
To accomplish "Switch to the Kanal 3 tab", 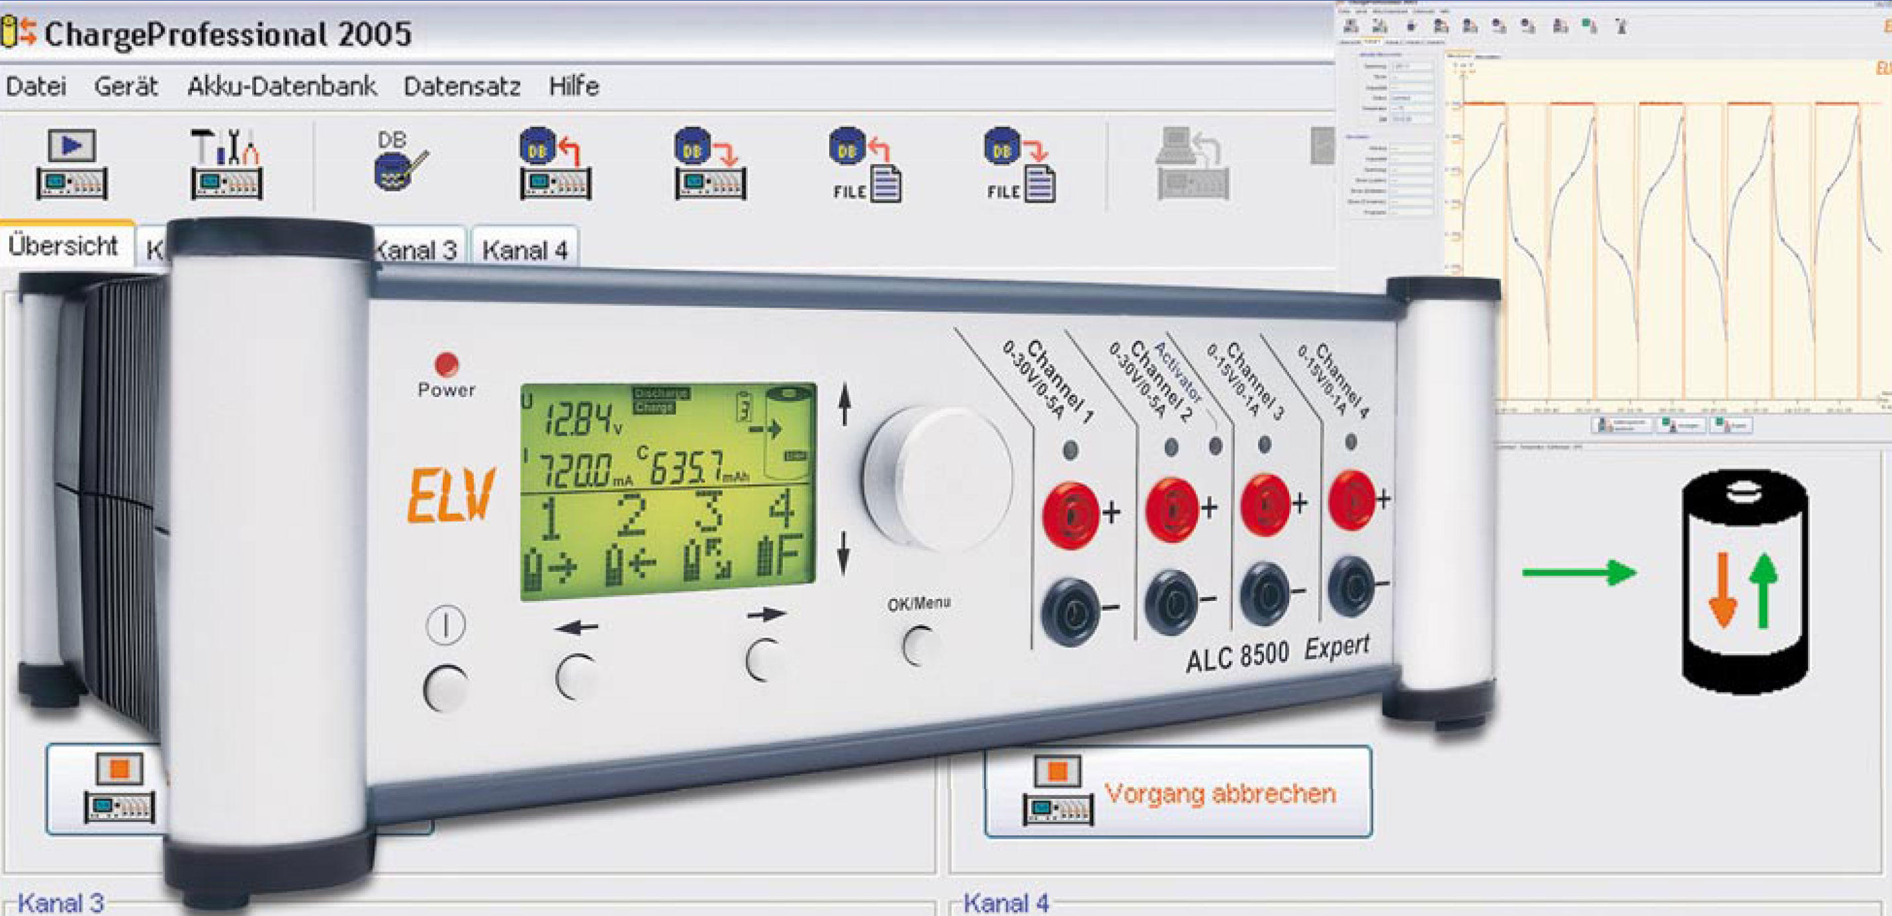I will (x=420, y=250).
